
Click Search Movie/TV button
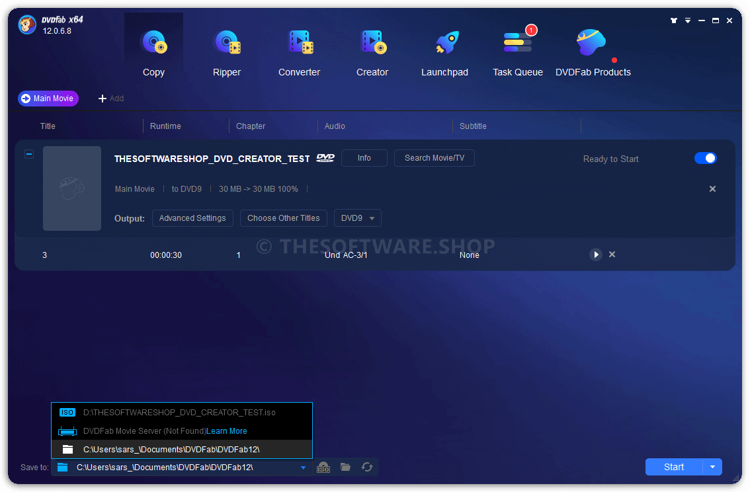coord(435,158)
